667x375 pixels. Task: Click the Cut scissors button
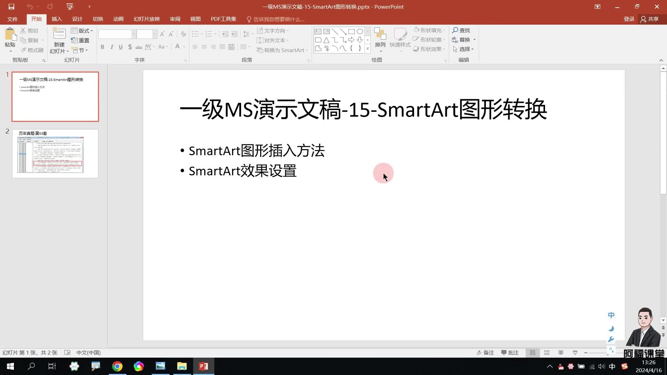click(29, 31)
